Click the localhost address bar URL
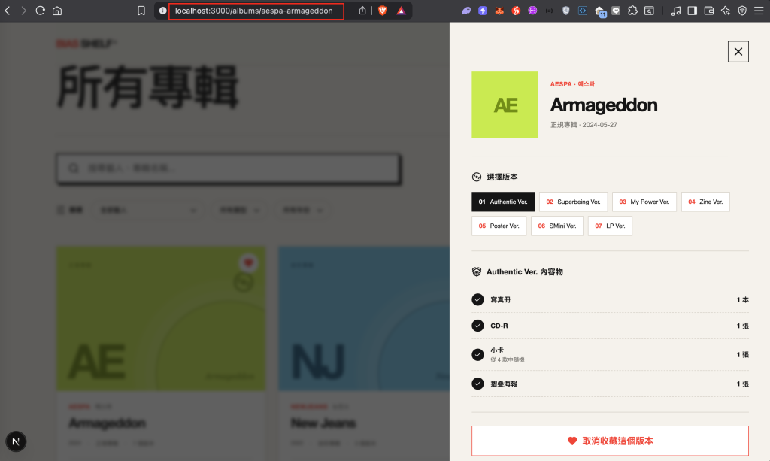 click(254, 11)
